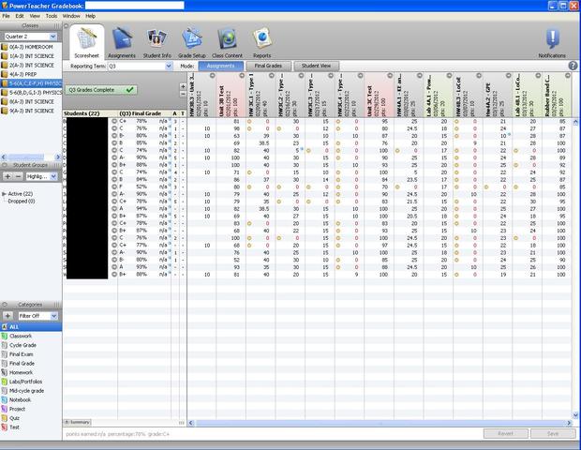The image size is (581, 450).
Task: Click the Revert button
Action: click(x=505, y=434)
